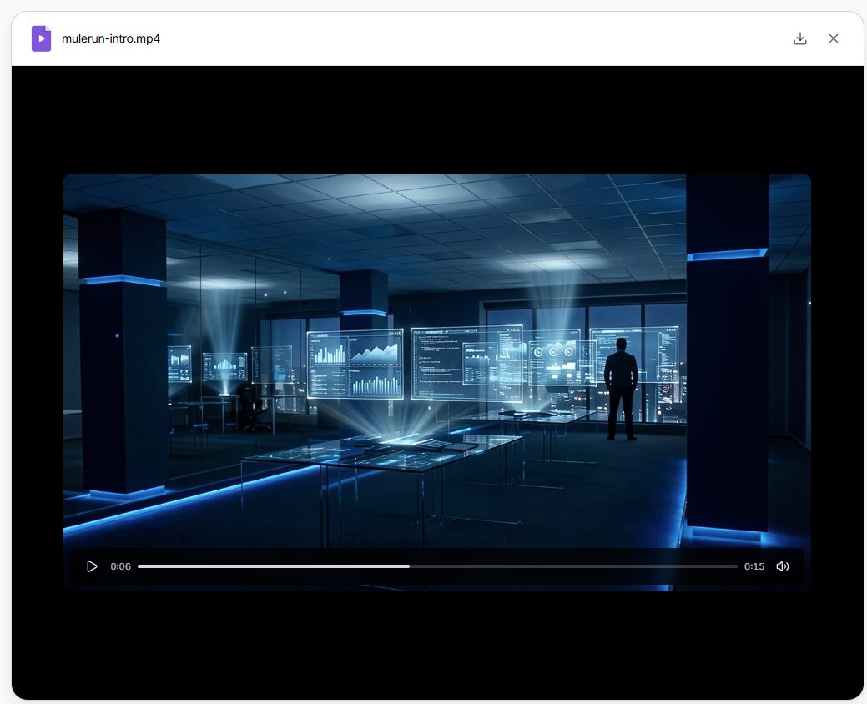Click the playhead position on the seek bar
This screenshot has width=867, height=704.
[x=409, y=566]
